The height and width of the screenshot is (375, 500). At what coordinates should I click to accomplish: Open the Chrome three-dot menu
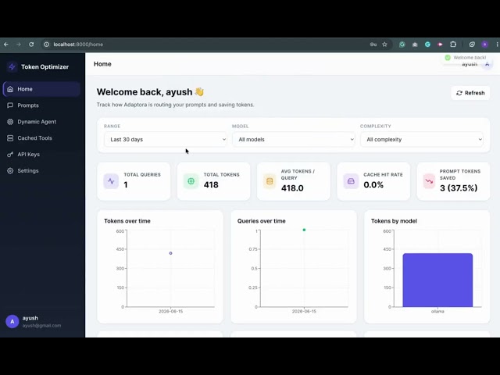pos(497,45)
